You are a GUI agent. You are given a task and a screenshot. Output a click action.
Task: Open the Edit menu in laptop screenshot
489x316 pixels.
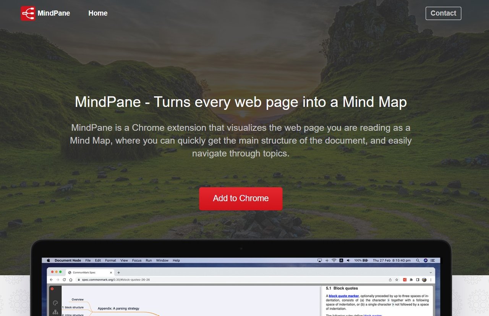pos(98,260)
